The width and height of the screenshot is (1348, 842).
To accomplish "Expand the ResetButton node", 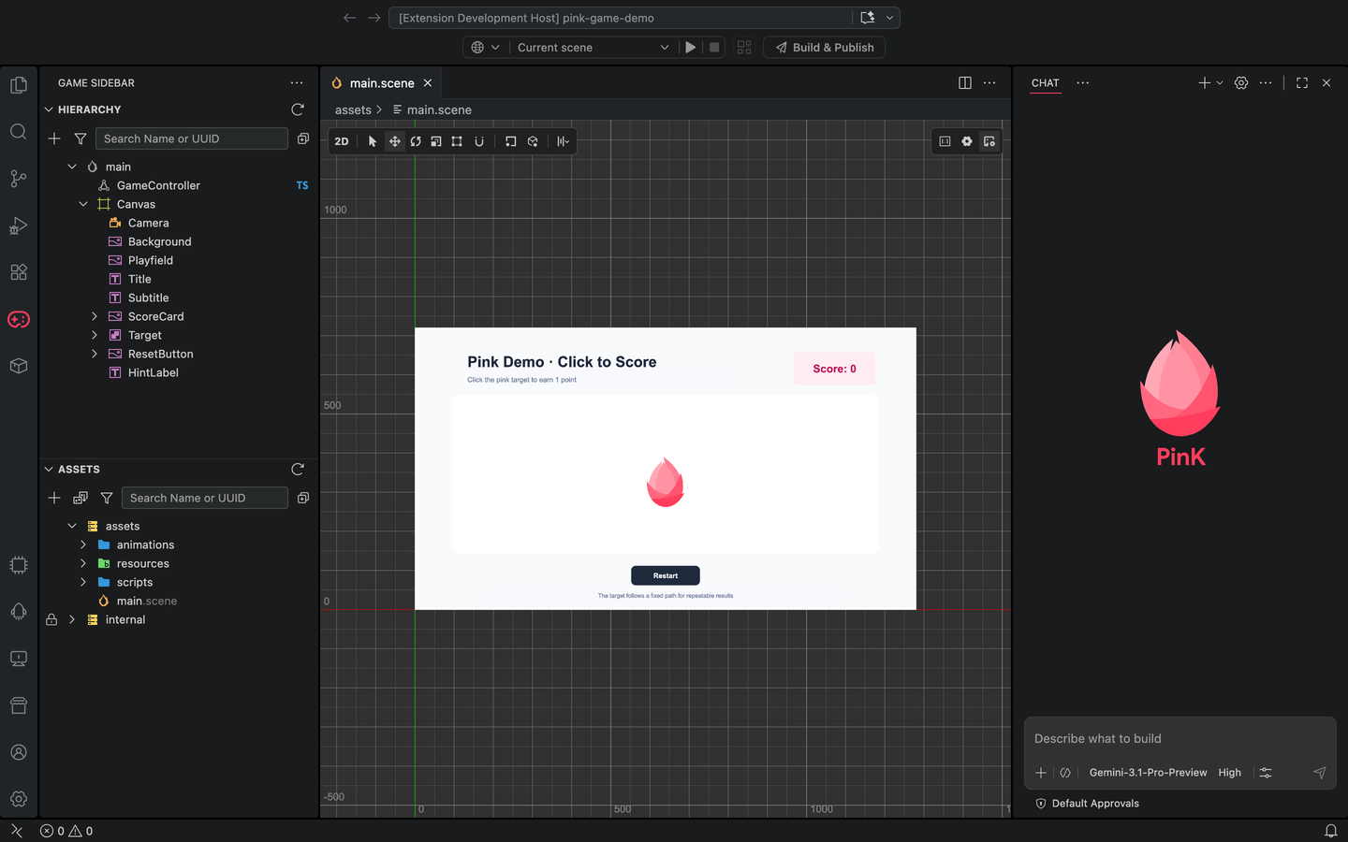I will [x=95, y=354].
